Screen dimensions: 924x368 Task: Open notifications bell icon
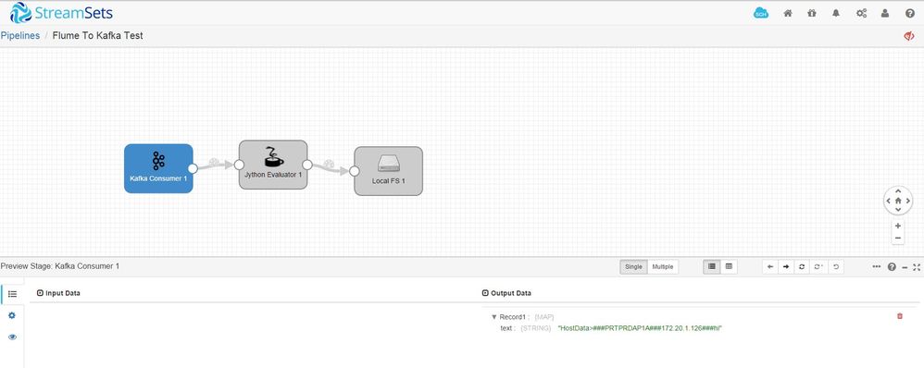point(836,13)
